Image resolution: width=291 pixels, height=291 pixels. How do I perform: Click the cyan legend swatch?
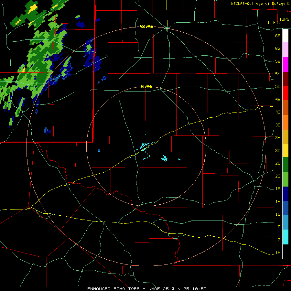(286, 237)
